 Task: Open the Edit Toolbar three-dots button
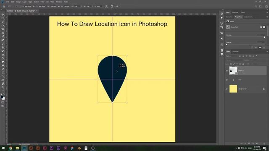pyautogui.click(x=3, y=91)
